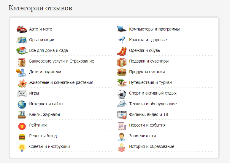Select the Продукты питания link
Image resolution: width=230 pixels, height=163 pixels.
pyautogui.click(x=147, y=72)
